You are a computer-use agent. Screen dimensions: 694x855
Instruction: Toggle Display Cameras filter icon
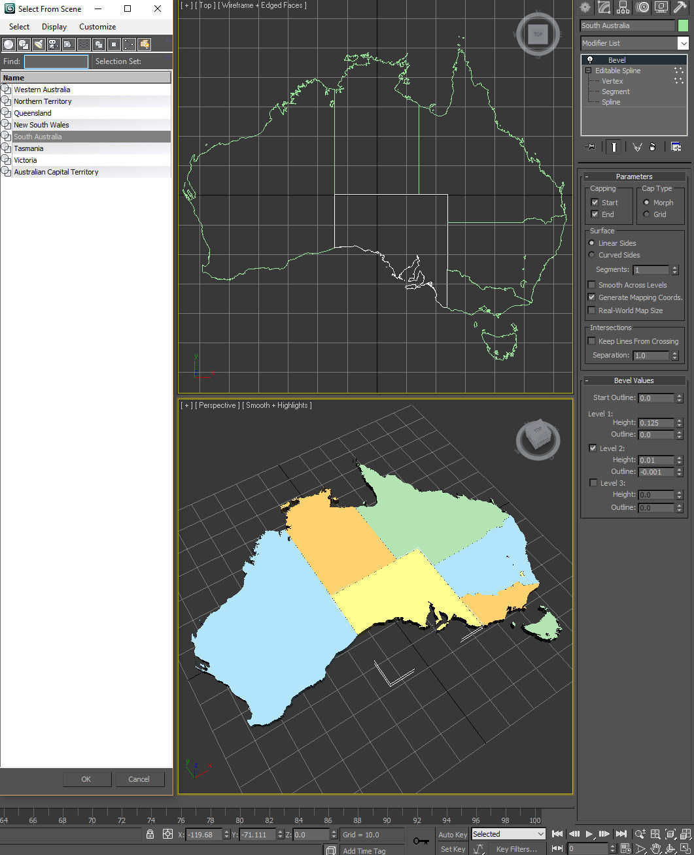pos(54,44)
